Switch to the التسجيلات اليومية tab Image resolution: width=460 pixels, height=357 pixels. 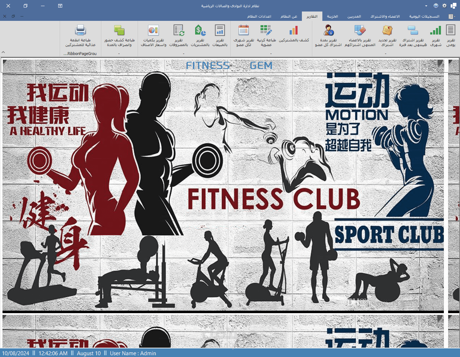point(424,17)
